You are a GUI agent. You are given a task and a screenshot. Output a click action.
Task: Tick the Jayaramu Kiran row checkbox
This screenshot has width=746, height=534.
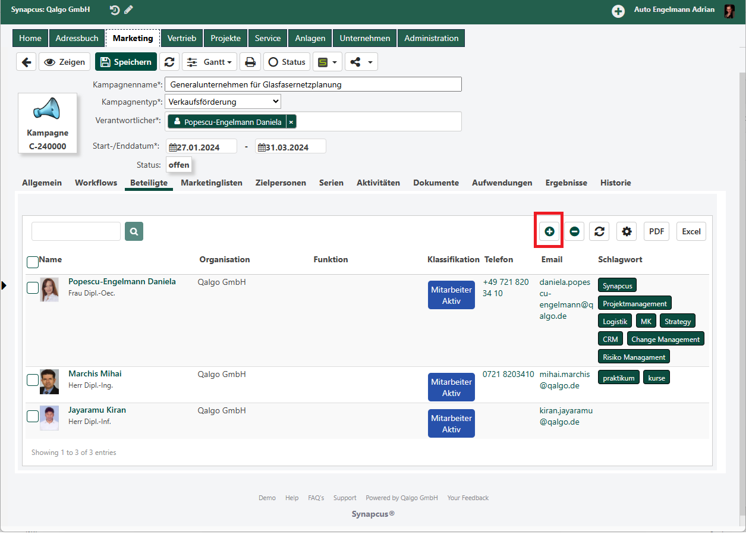coord(33,416)
